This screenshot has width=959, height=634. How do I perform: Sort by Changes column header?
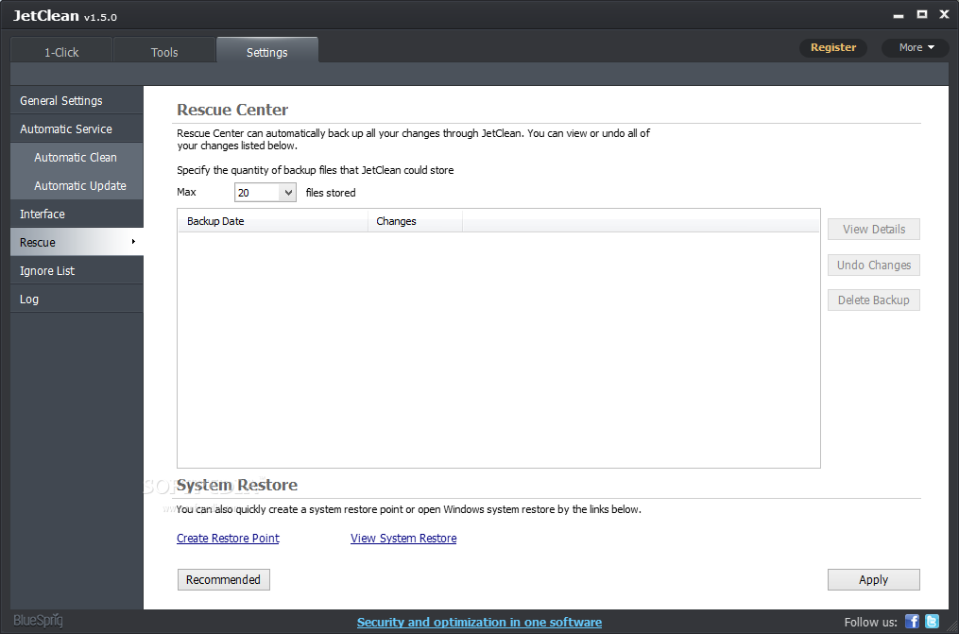point(416,221)
